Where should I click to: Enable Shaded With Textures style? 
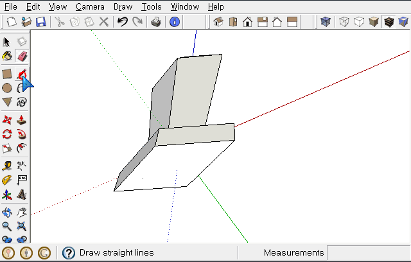tap(389, 22)
